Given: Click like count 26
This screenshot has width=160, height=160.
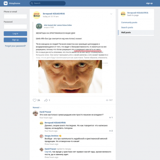Looking at the screenshot, I should point(39,100).
